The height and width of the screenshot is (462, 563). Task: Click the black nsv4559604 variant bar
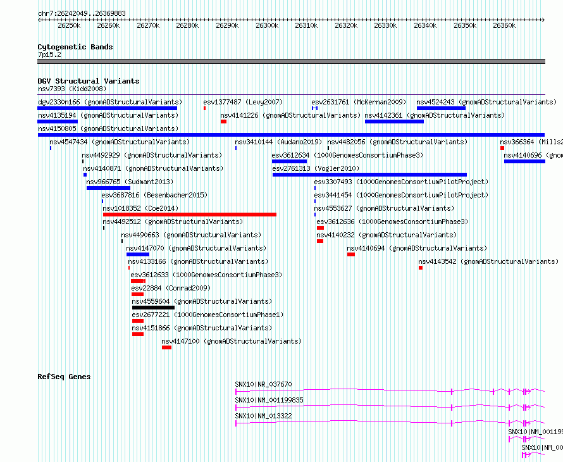[153, 308]
